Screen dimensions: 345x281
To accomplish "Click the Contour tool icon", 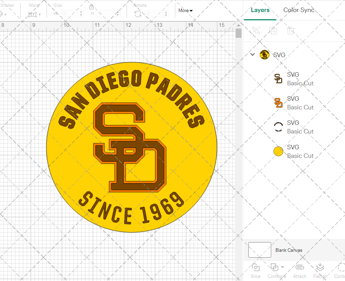I will 341,267.
